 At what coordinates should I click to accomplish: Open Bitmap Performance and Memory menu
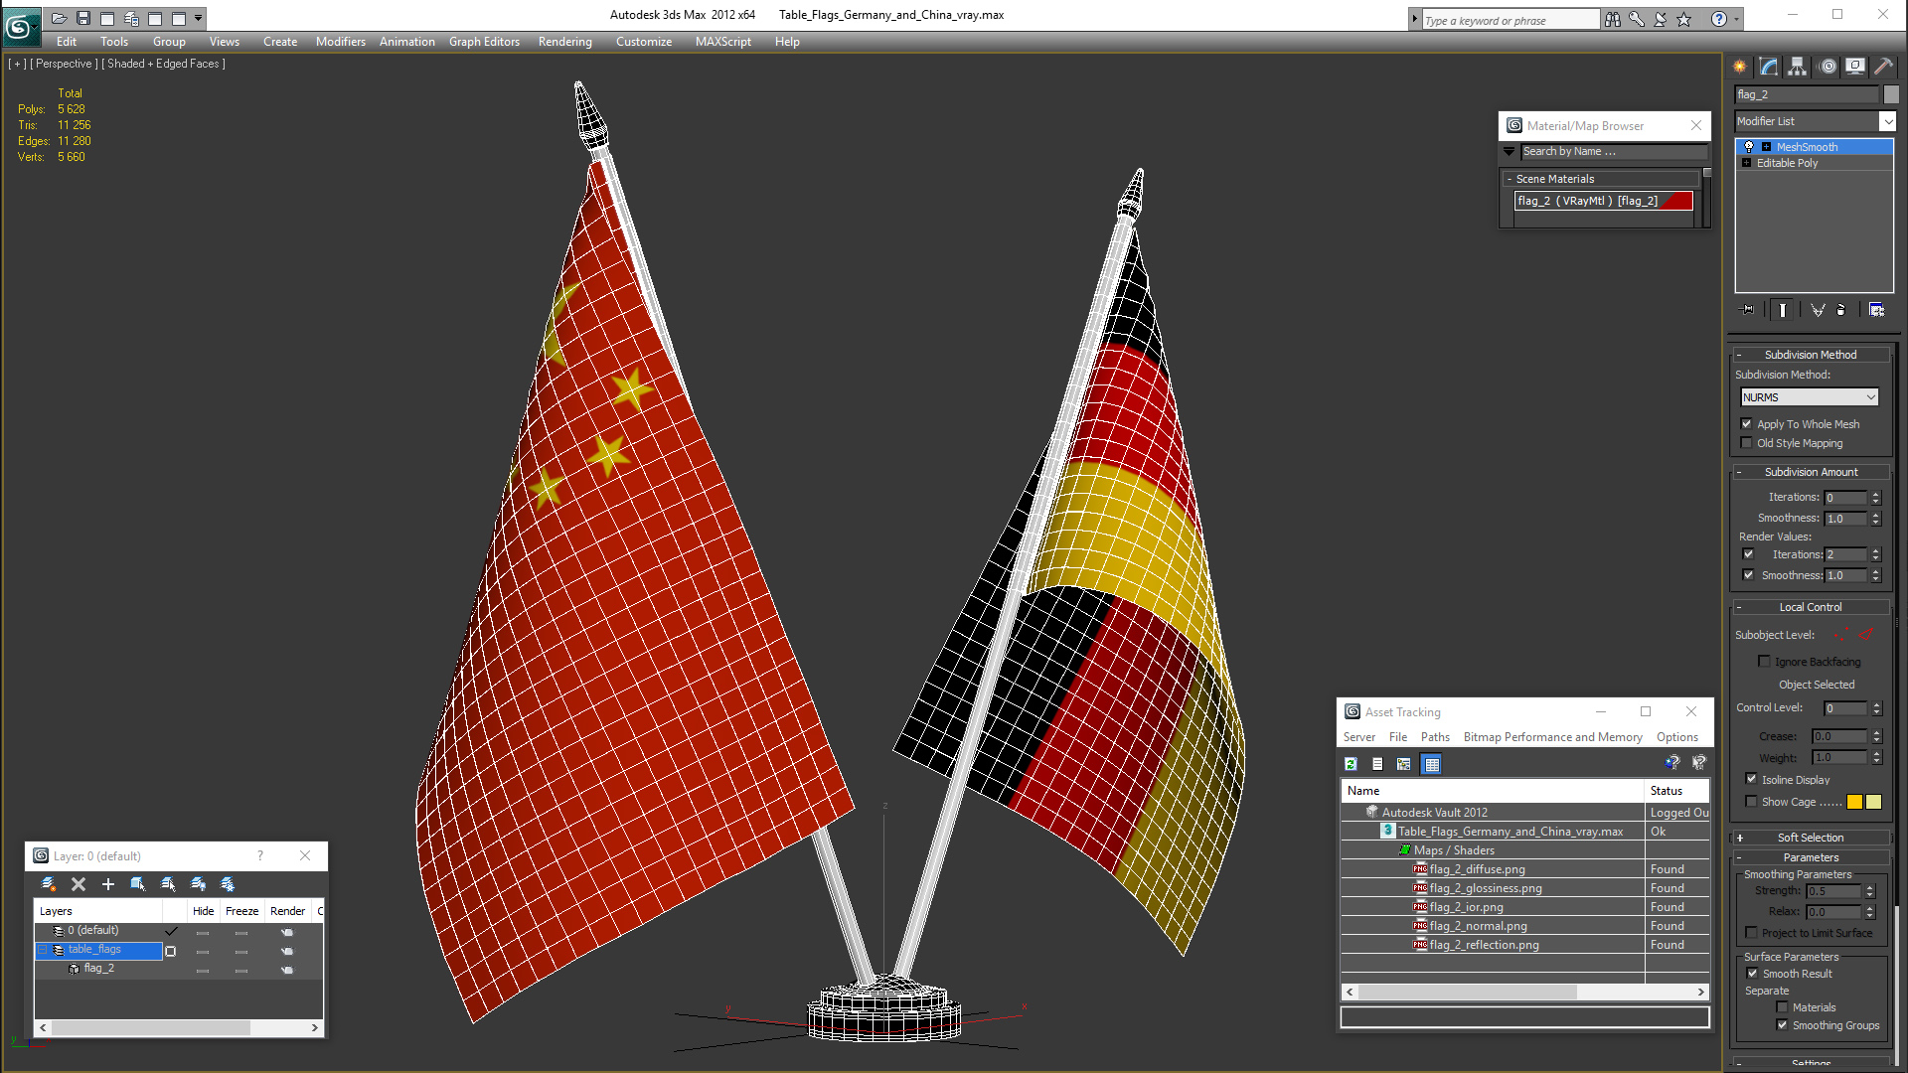1552,737
